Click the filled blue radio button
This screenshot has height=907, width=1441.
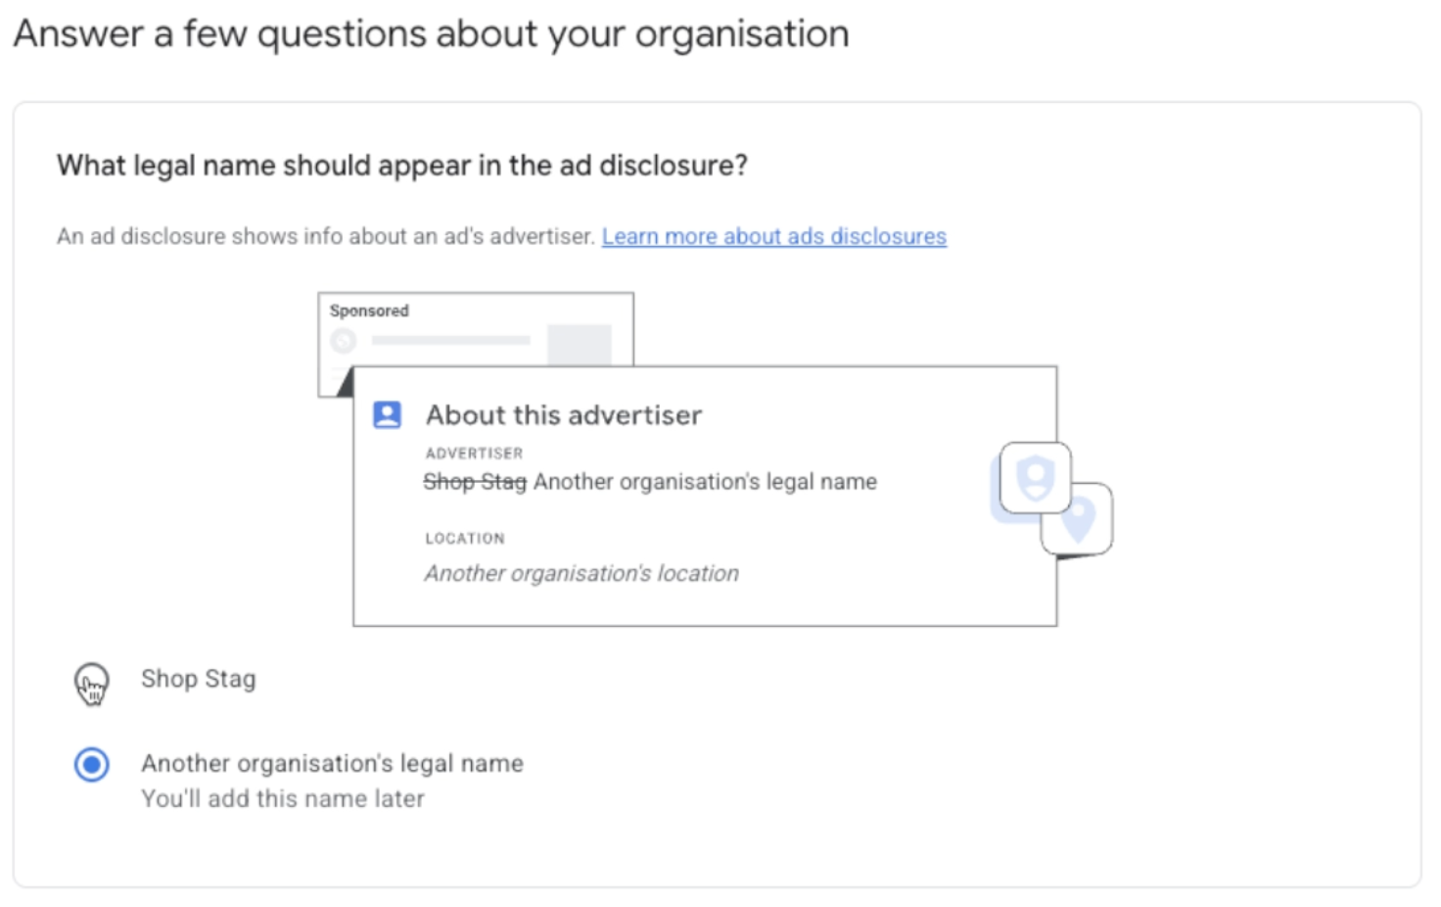[x=91, y=765]
